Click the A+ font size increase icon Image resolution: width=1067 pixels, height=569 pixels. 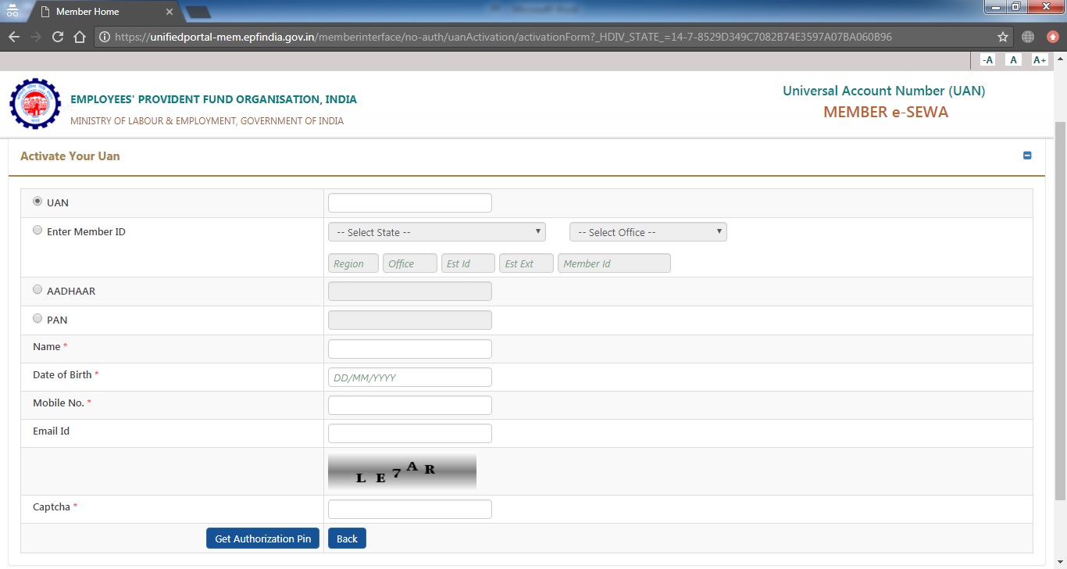[x=1039, y=59]
